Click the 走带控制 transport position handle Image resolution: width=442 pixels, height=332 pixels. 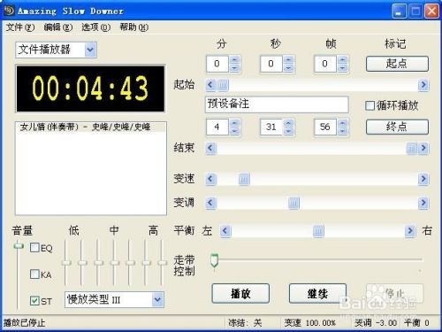(x=215, y=260)
